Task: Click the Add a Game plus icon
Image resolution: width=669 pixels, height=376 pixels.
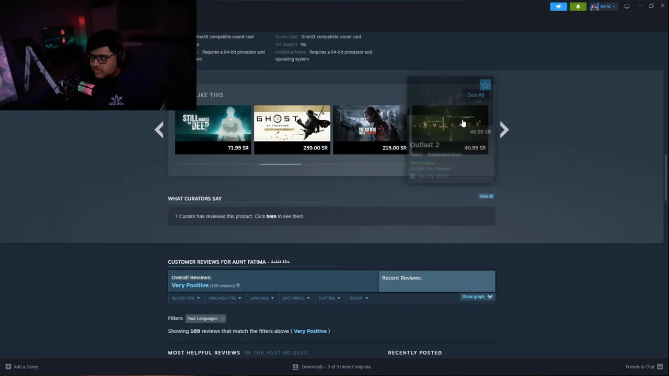Action: click(8, 367)
